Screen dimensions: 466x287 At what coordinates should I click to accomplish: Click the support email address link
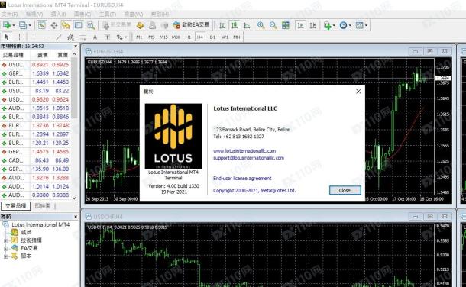248,158
